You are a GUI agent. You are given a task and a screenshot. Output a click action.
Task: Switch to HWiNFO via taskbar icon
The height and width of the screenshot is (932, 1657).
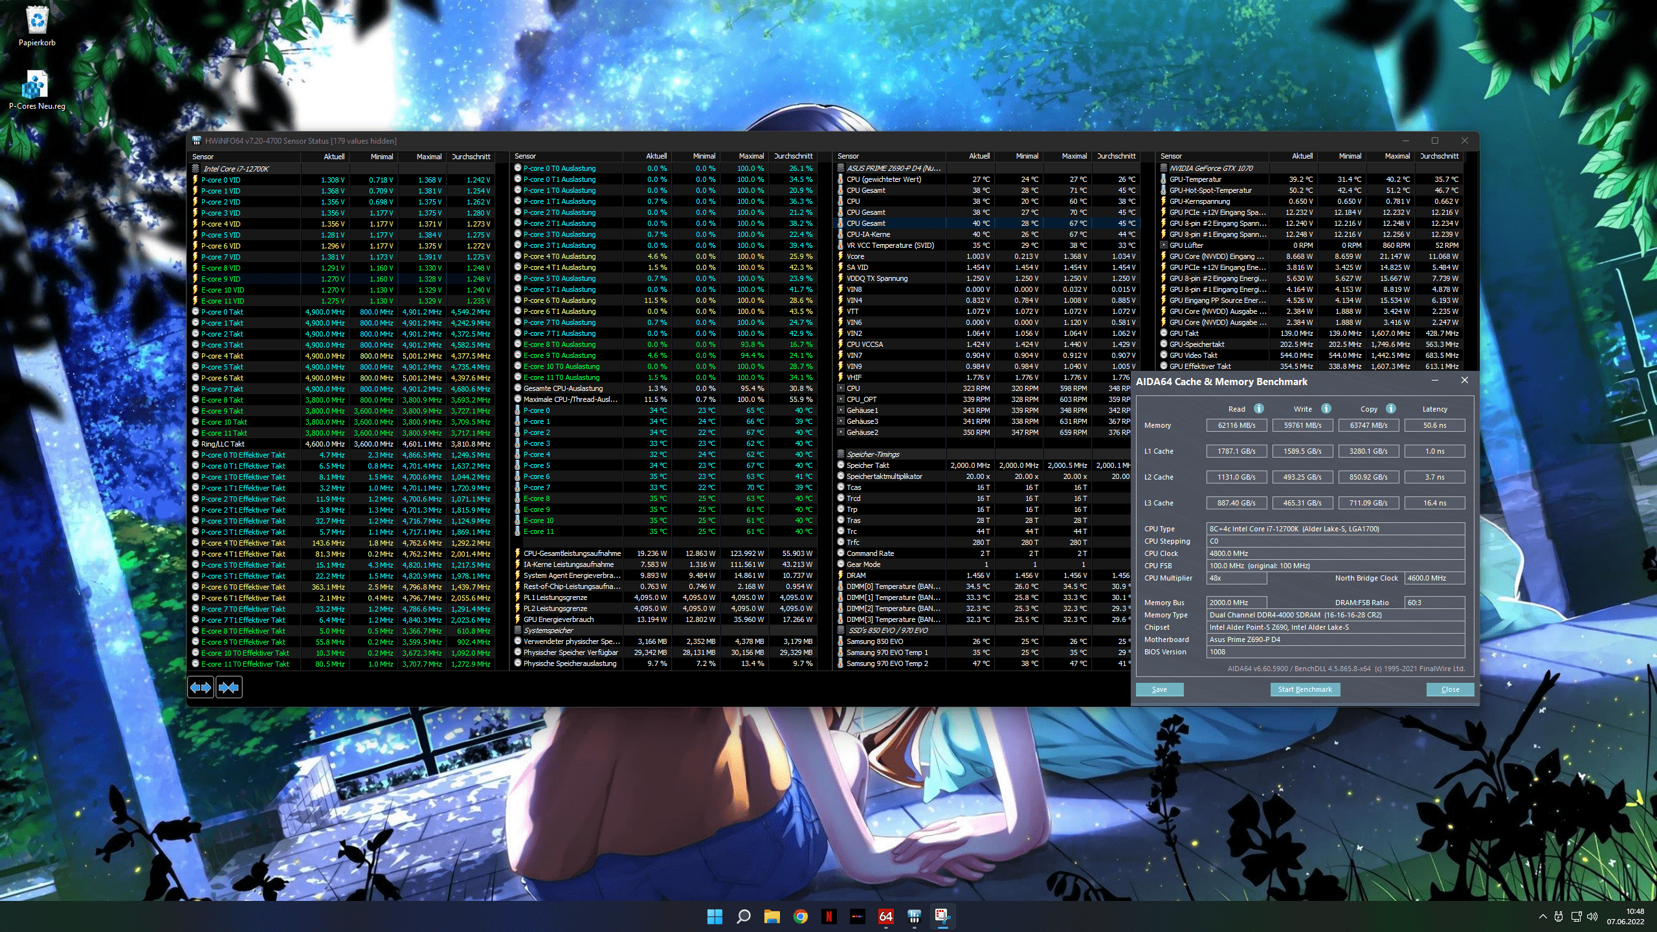914,916
